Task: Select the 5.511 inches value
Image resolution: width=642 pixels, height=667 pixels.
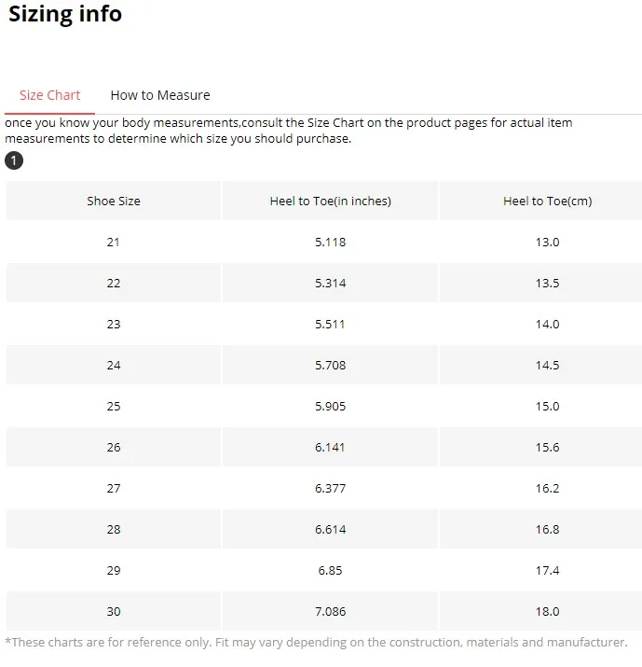Action: (331, 324)
